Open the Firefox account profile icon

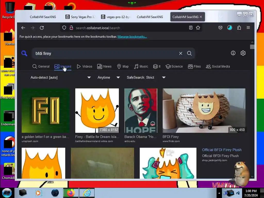230,28
